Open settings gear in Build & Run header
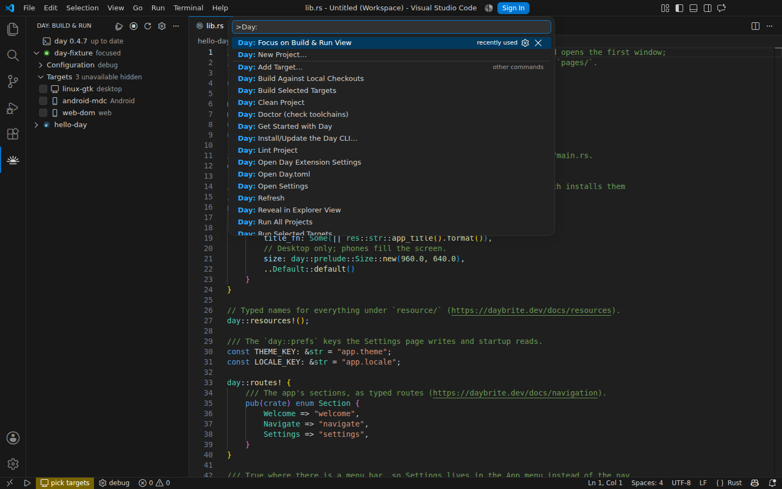The image size is (782, 489). coord(162,26)
